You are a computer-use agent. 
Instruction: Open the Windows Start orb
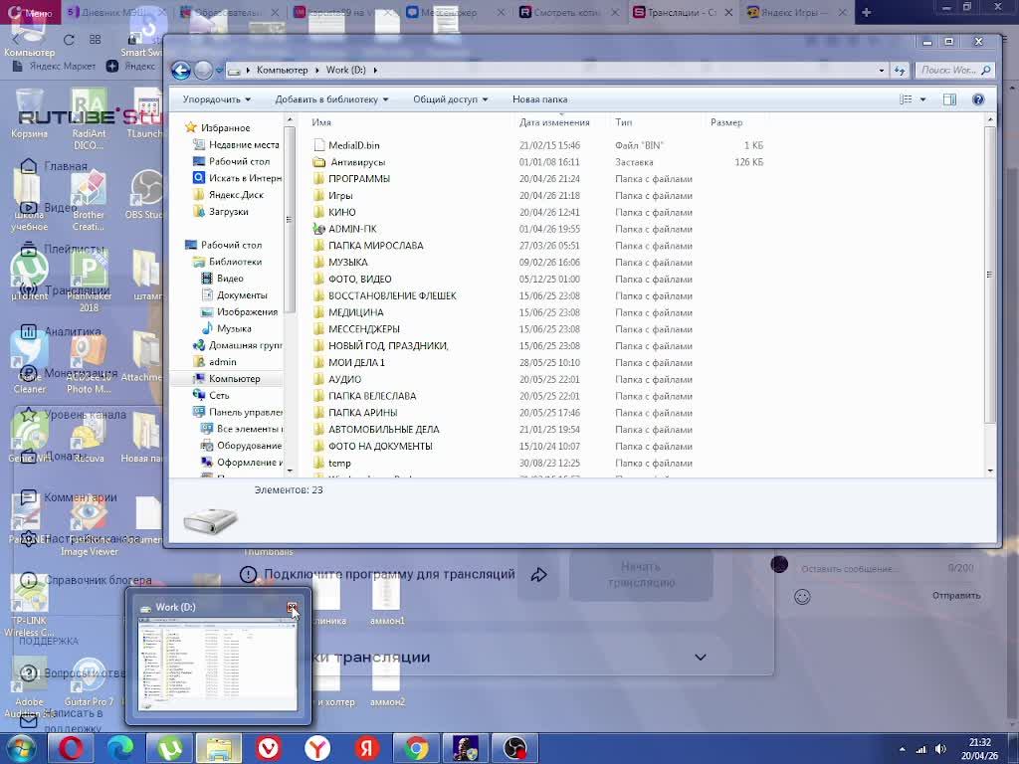click(21, 748)
